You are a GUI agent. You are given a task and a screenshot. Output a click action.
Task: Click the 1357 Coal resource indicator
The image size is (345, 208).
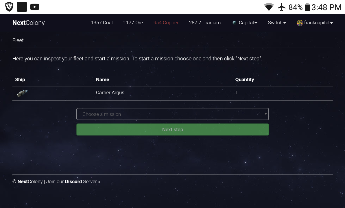(x=102, y=23)
